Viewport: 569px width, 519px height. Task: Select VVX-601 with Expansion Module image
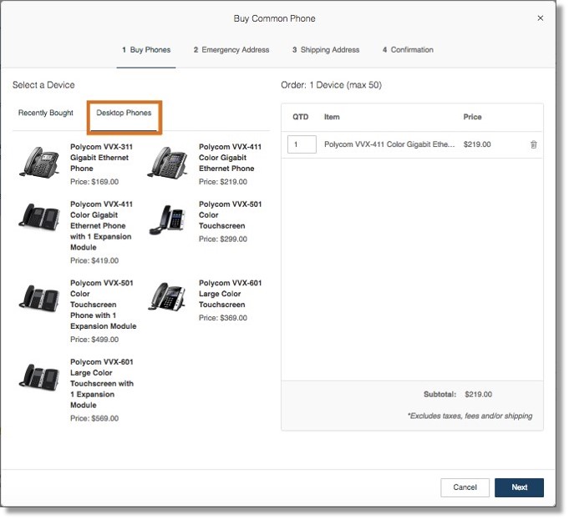click(x=39, y=377)
